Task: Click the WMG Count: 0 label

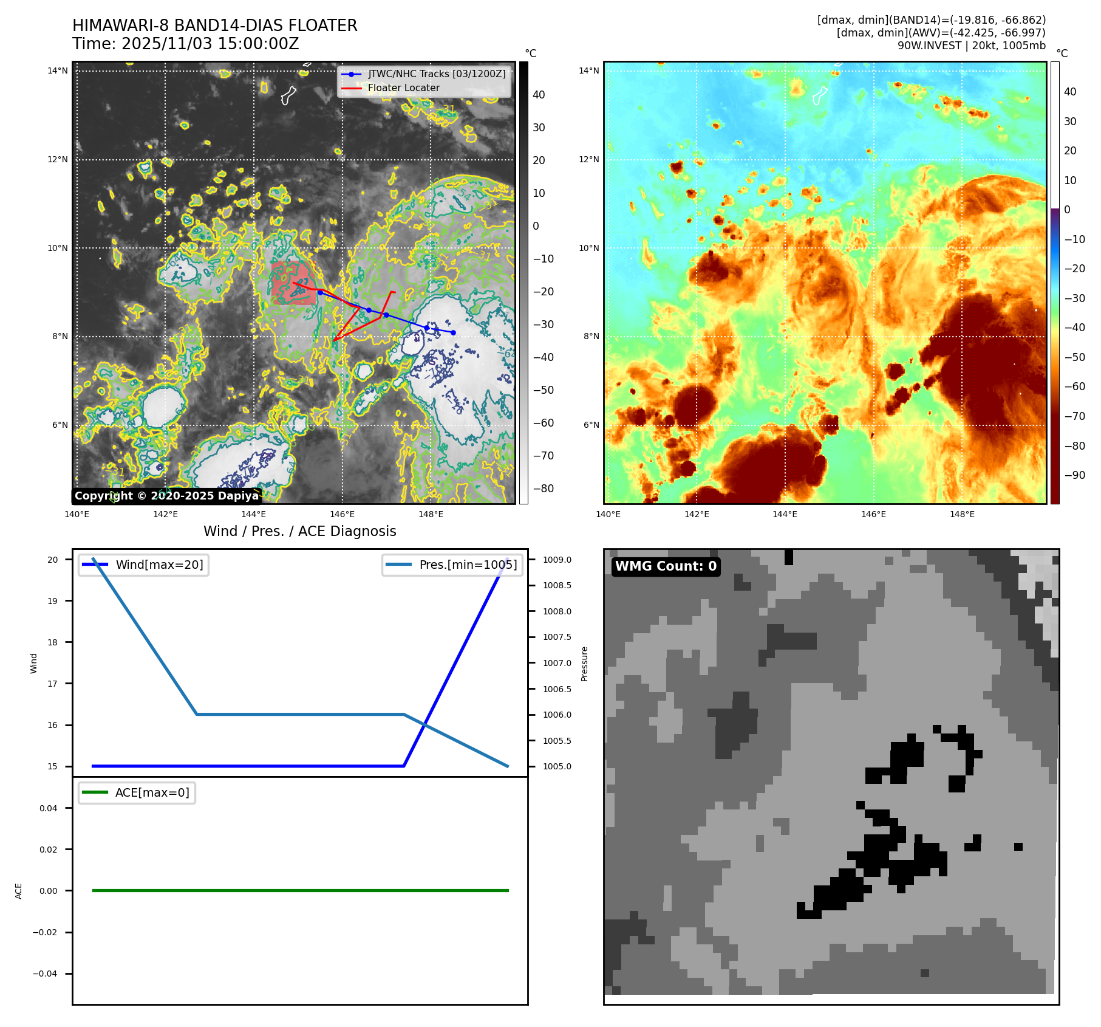Action: click(666, 566)
